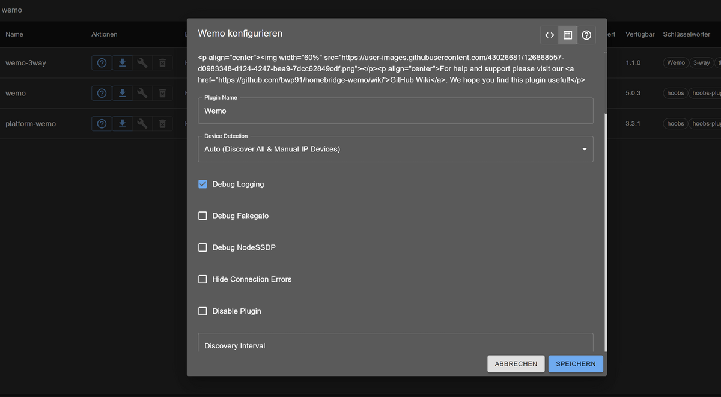Delete icon for platform-wemo row

pyautogui.click(x=162, y=123)
